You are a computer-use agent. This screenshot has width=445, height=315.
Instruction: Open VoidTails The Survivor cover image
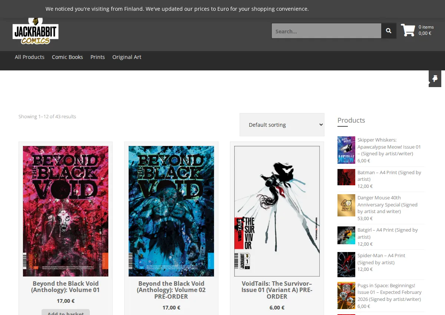tap(277, 211)
